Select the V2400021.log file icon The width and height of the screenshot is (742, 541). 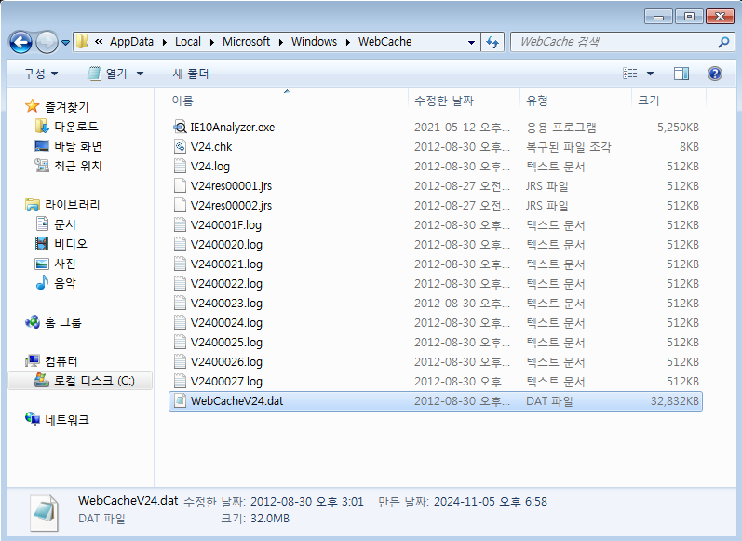[x=180, y=264]
